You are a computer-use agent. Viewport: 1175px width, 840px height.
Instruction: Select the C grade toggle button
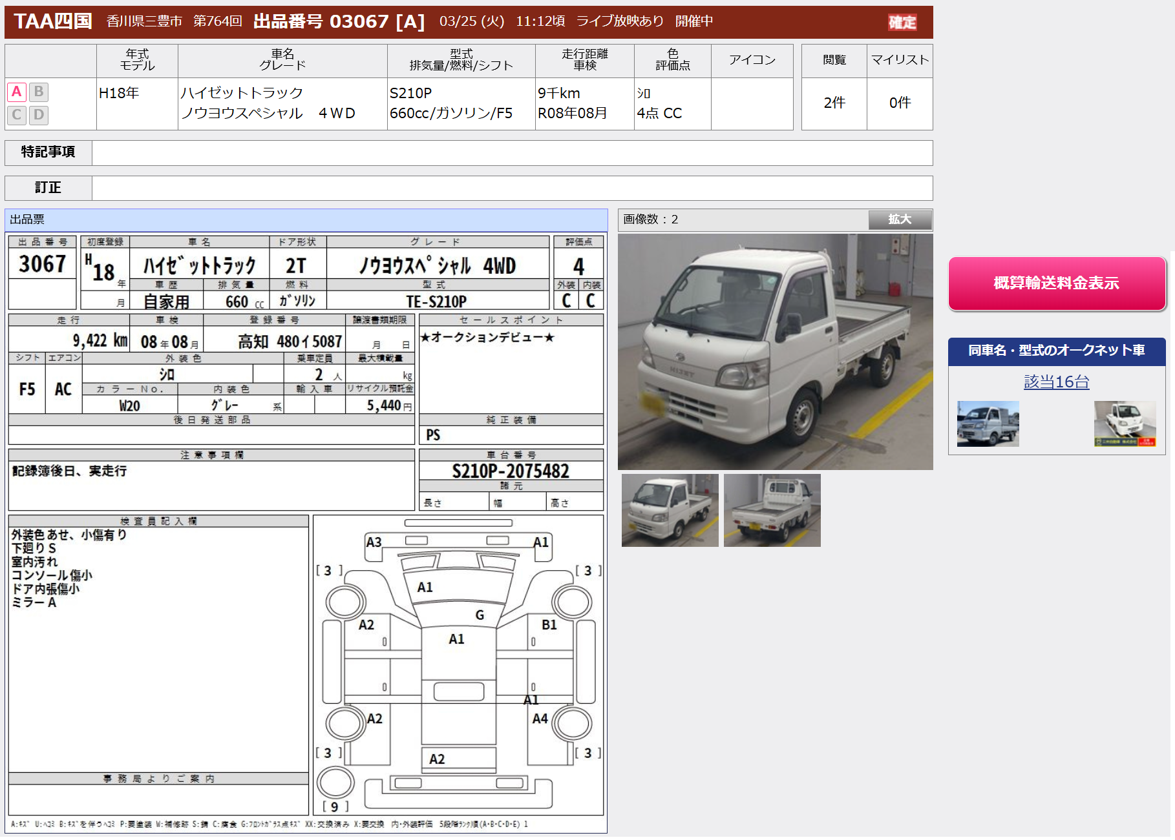(17, 115)
